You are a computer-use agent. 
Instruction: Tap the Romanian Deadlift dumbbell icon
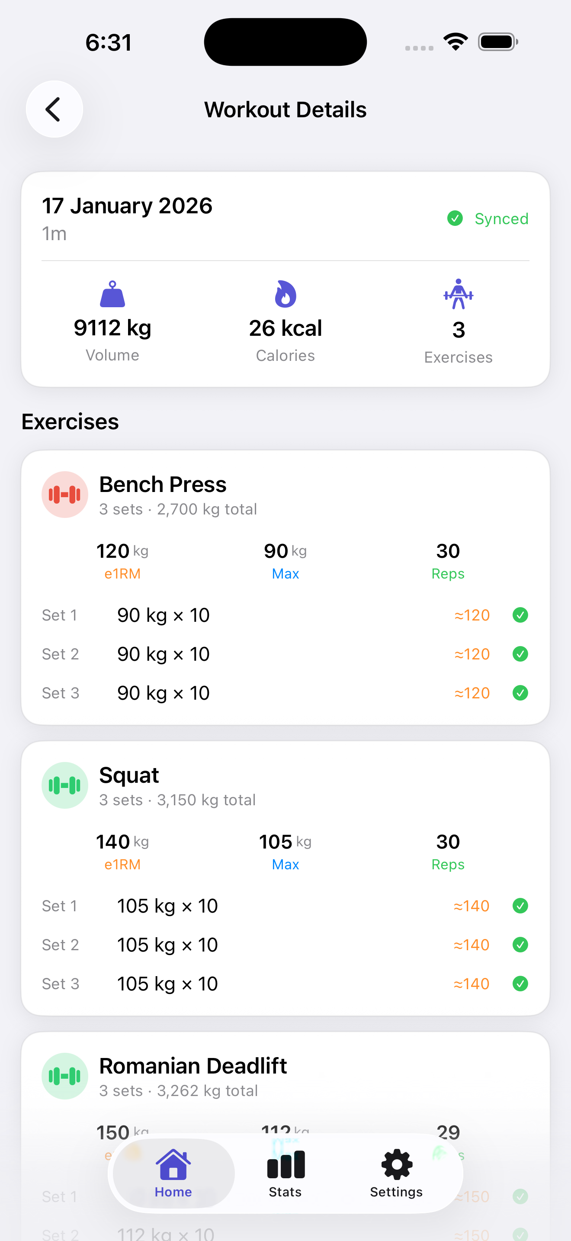64,1076
